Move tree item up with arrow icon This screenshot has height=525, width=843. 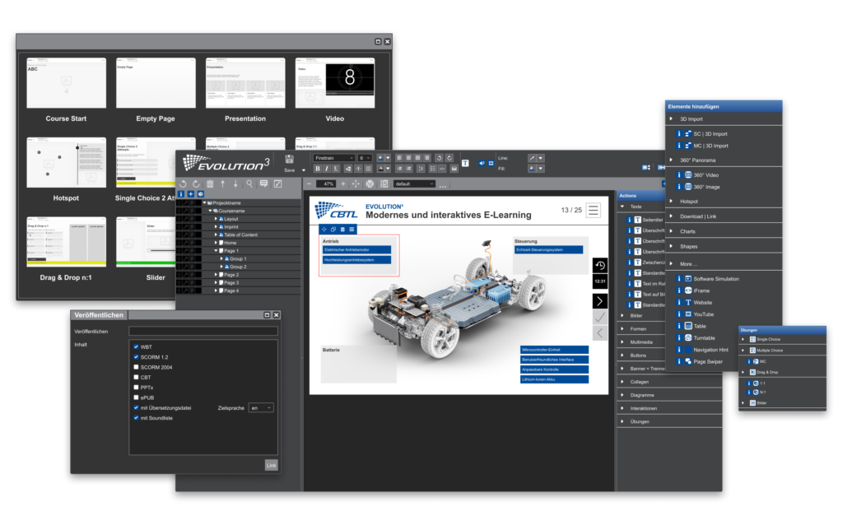(222, 184)
